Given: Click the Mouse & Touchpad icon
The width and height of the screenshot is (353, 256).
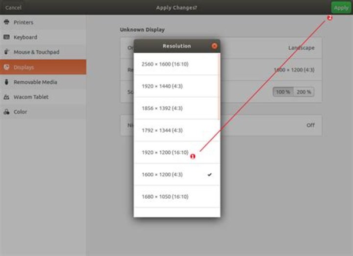Looking at the screenshot, I should (6, 52).
